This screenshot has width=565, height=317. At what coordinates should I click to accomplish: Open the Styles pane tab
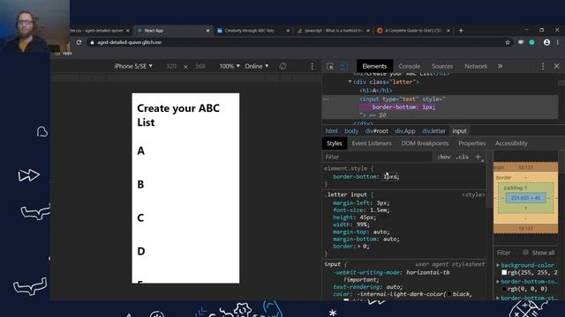pos(335,143)
